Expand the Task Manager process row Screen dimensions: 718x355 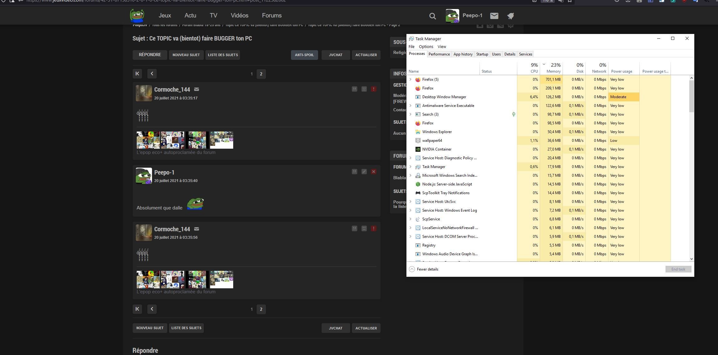pos(411,167)
